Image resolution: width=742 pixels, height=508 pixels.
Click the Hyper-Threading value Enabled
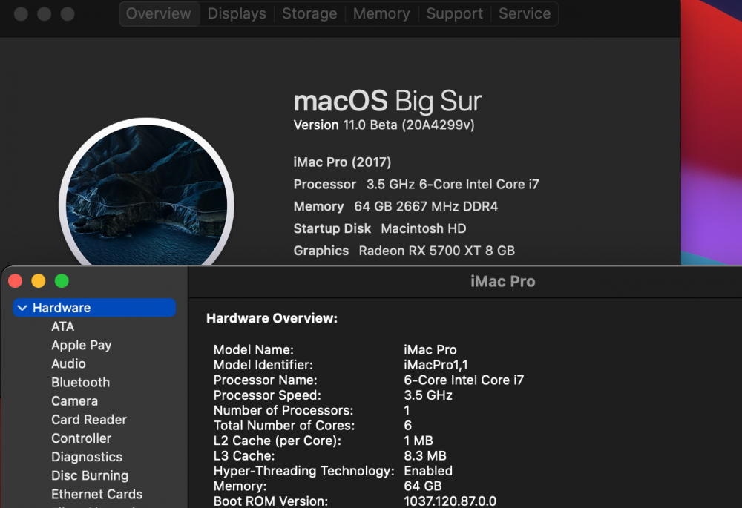[428, 471]
